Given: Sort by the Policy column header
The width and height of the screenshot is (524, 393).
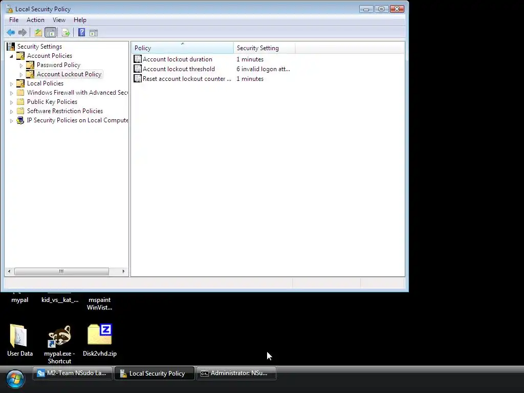Looking at the screenshot, I should pyautogui.click(x=183, y=48).
